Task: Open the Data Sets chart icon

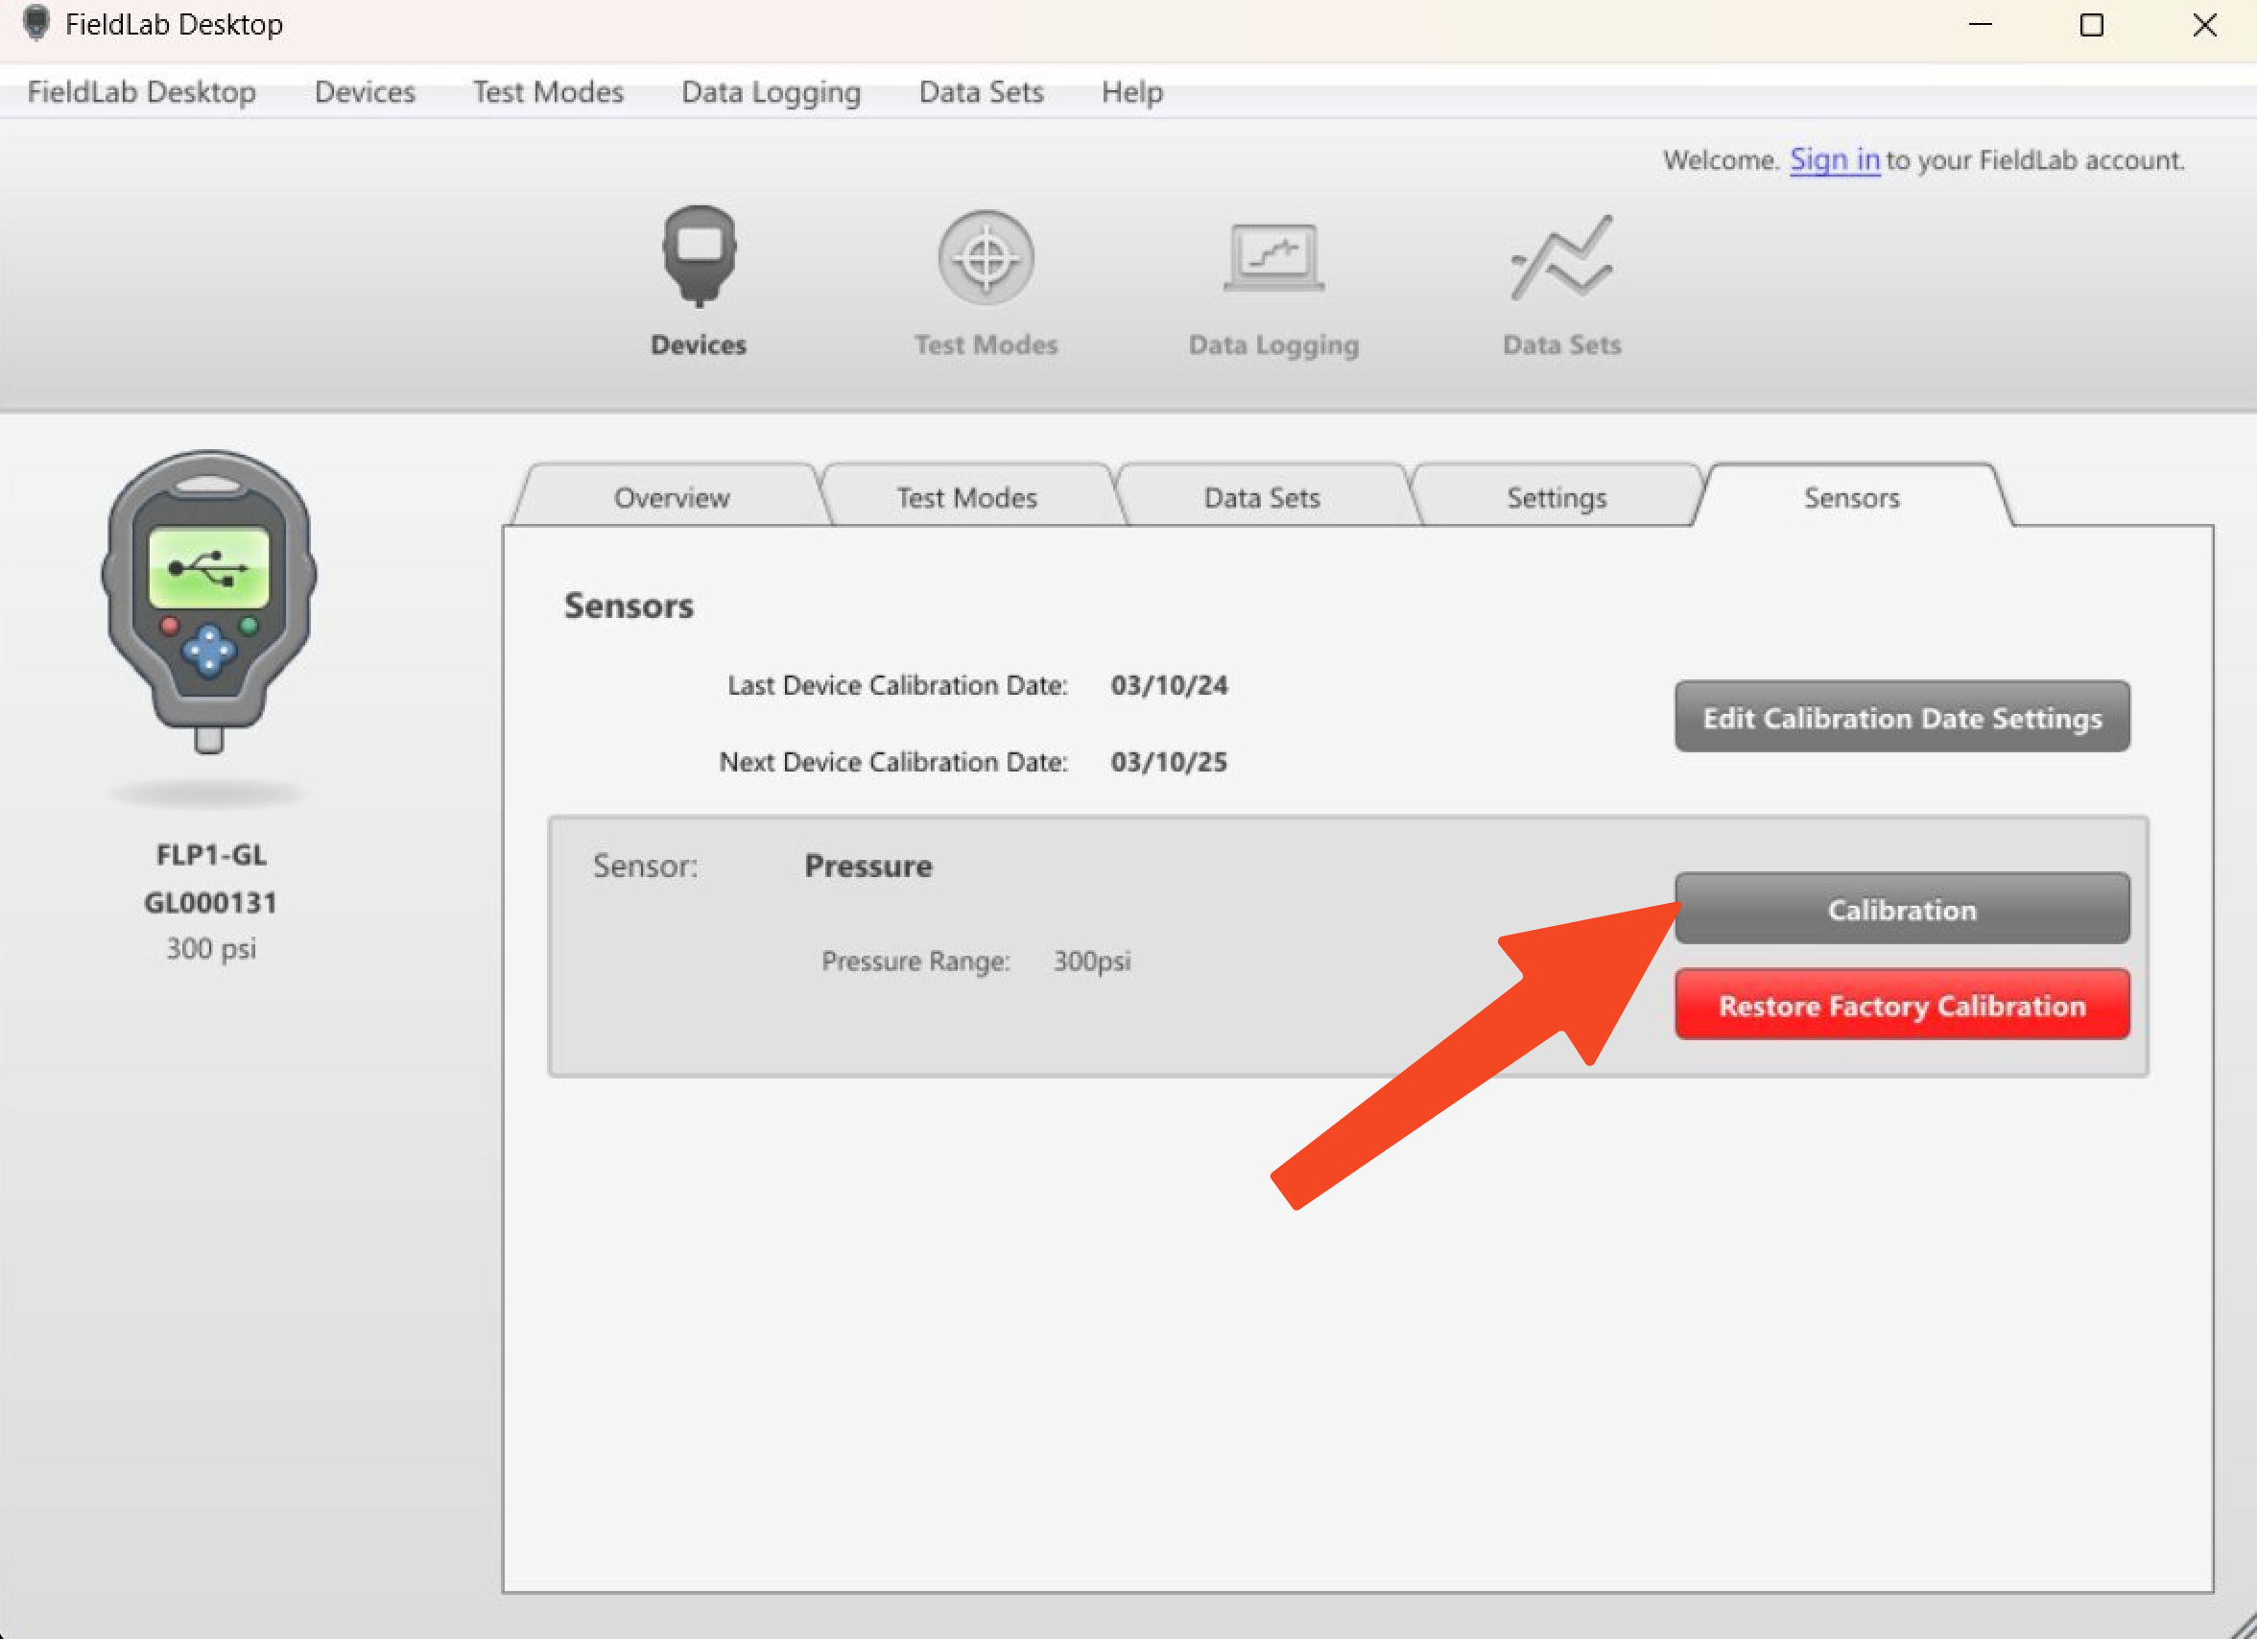Action: [x=1561, y=258]
